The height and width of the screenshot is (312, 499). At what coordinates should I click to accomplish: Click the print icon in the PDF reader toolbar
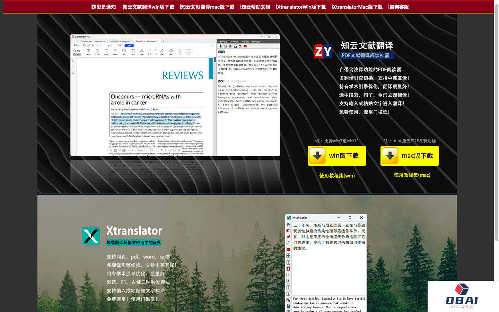click(x=93, y=45)
